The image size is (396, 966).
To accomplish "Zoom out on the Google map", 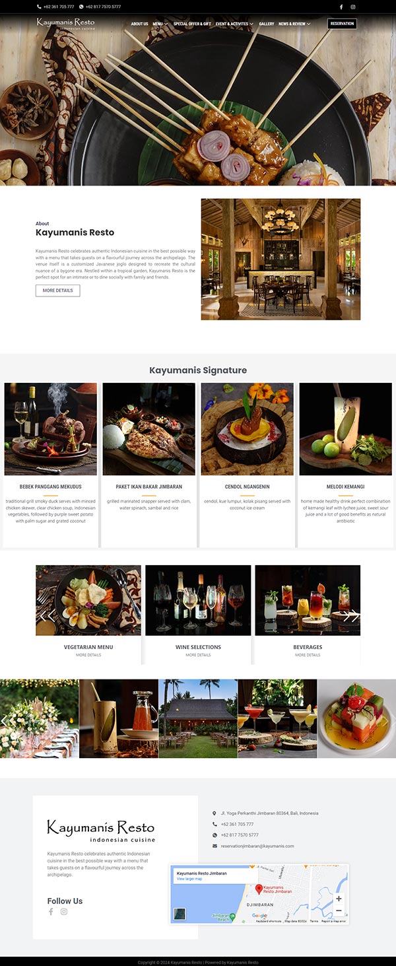I will tap(339, 911).
